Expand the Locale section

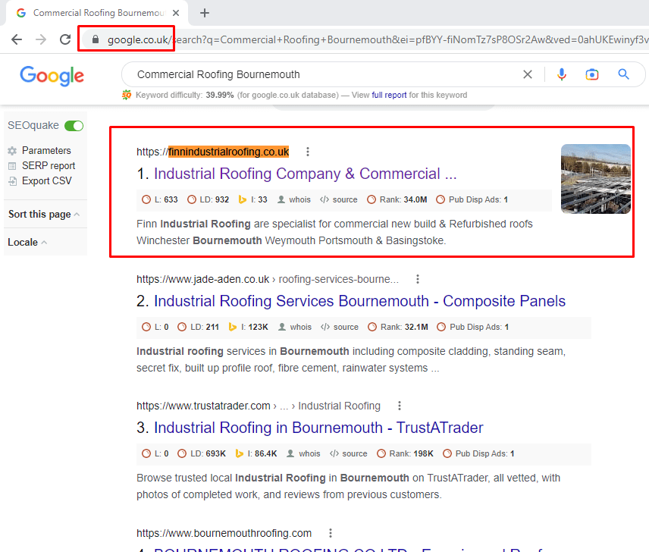tap(27, 243)
